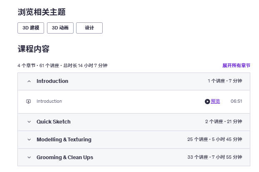259x172 pixels.
Task: Expand Modelling & Texturing chevron
Action: pos(29,140)
